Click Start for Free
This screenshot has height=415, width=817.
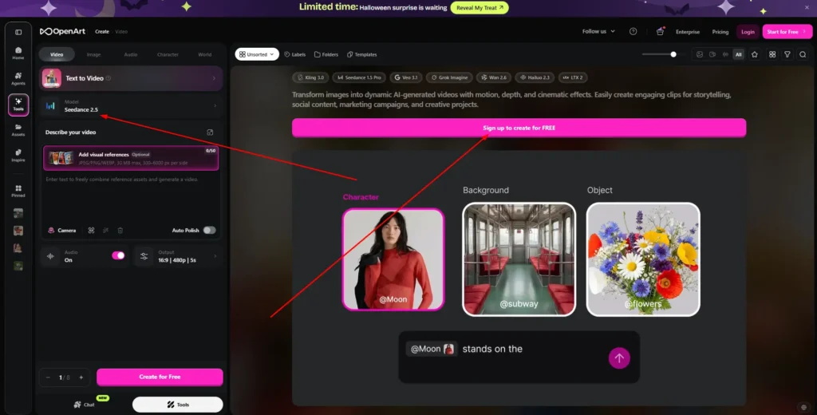(x=787, y=32)
